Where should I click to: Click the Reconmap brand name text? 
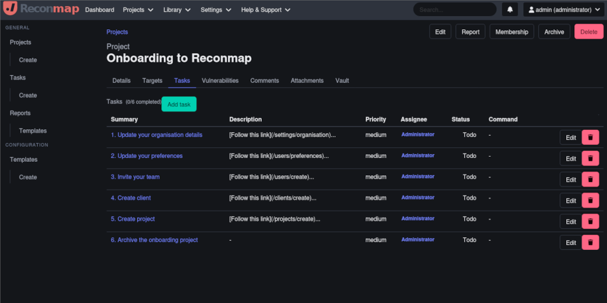point(50,9)
